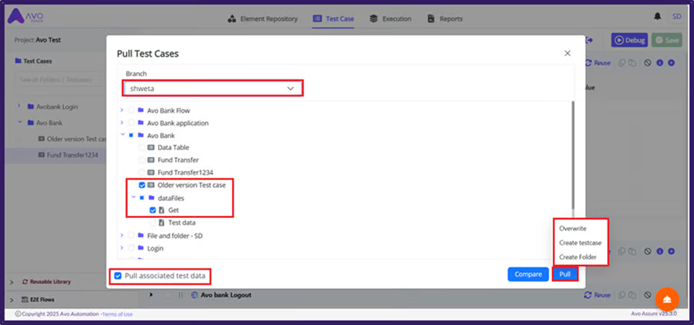Click the Compare button

[x=527, y=274]
